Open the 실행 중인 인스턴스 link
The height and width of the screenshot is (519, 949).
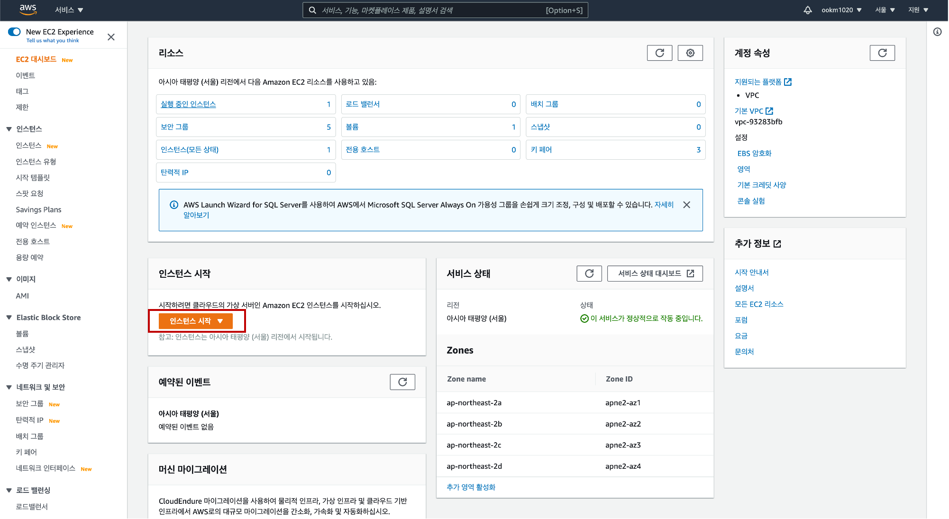click(x=188, y=104)
